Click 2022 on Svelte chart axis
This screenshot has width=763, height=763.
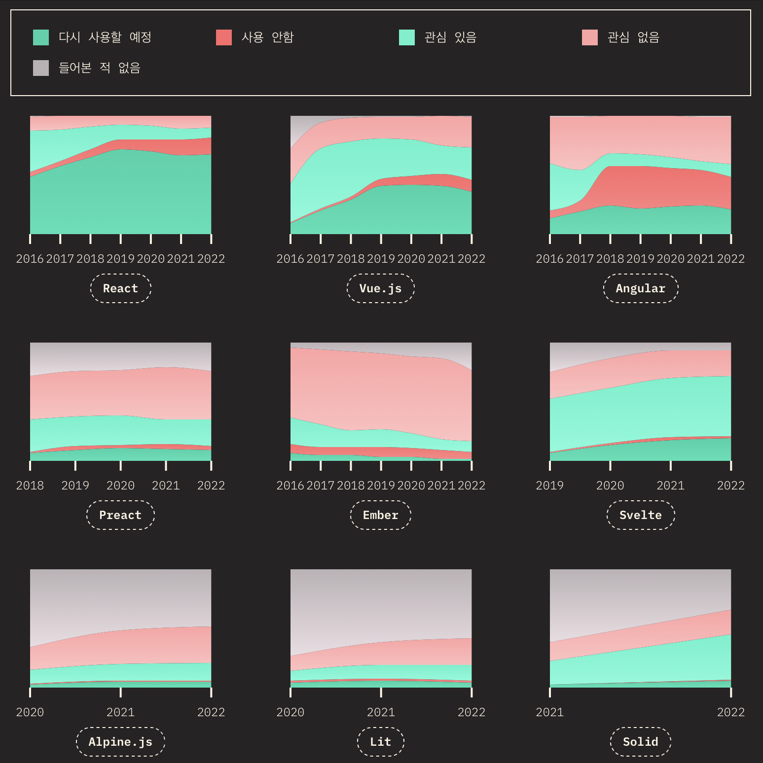coord(731,486)
